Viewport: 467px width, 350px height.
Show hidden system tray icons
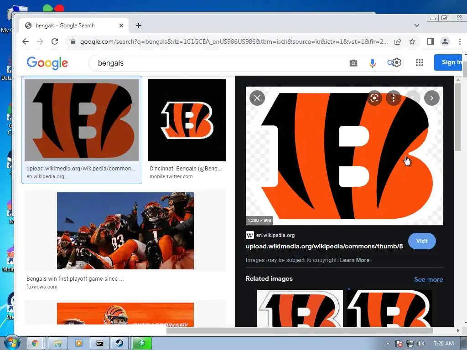click(388, 344)
